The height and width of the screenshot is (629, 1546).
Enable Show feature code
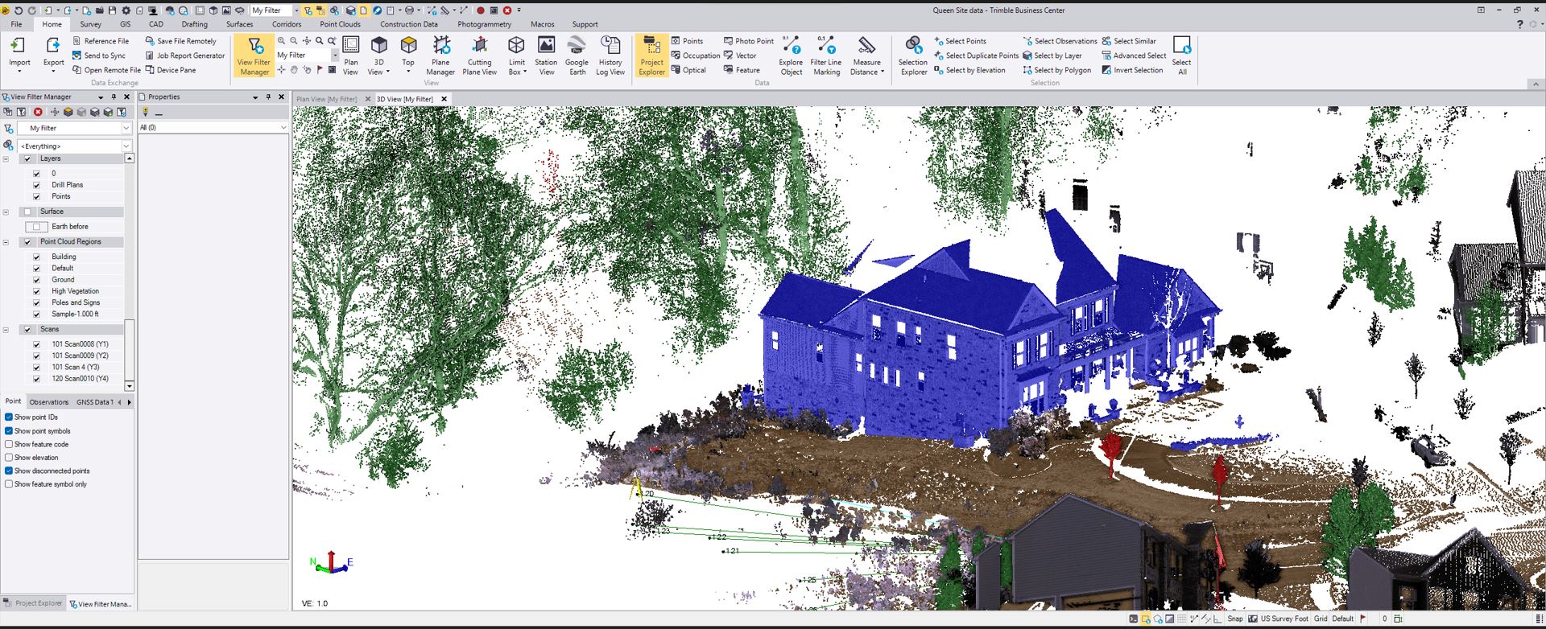pos(9,444)
